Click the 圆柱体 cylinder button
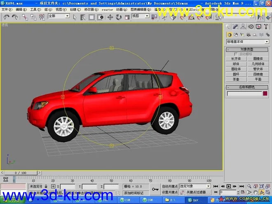 pyautogui.click(x=236, y=69)
